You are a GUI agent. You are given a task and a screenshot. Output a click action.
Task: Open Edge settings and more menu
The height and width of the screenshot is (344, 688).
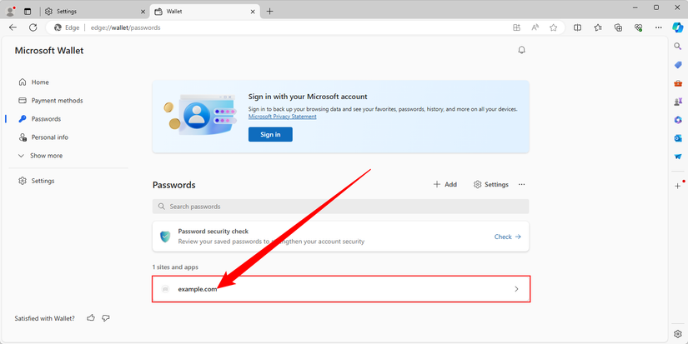coord(659,27)
